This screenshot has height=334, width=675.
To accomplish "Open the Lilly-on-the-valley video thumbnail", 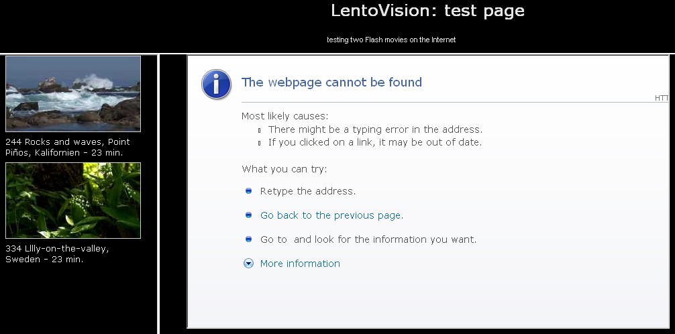I will pos(73,200).
